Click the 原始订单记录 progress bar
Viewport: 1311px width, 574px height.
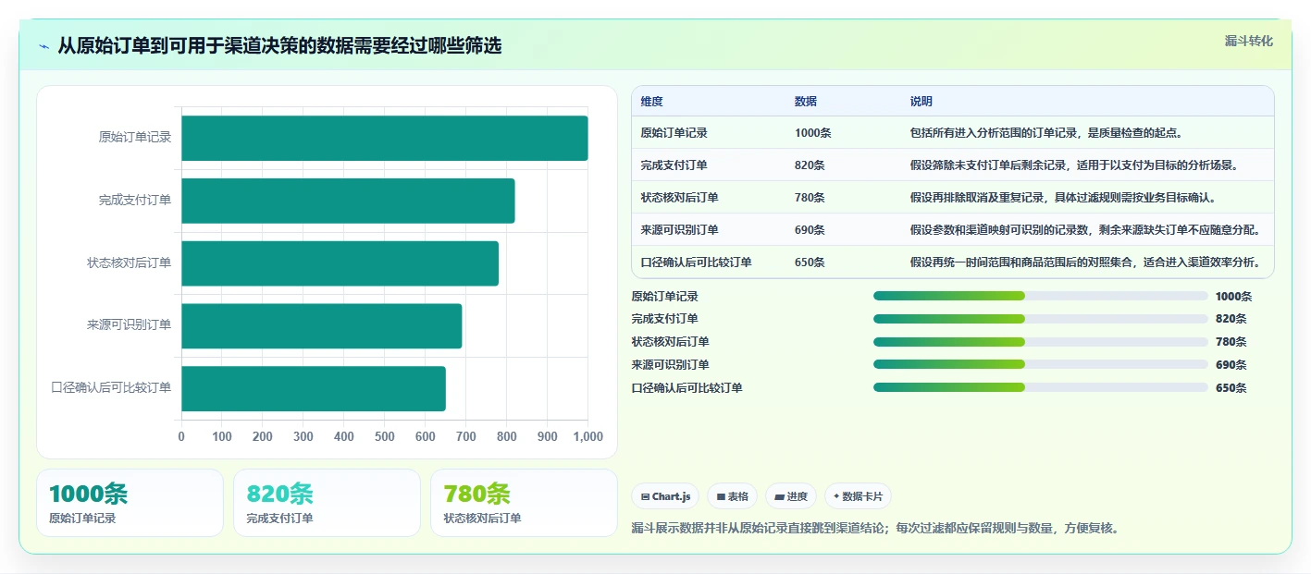pos(1041,296)
